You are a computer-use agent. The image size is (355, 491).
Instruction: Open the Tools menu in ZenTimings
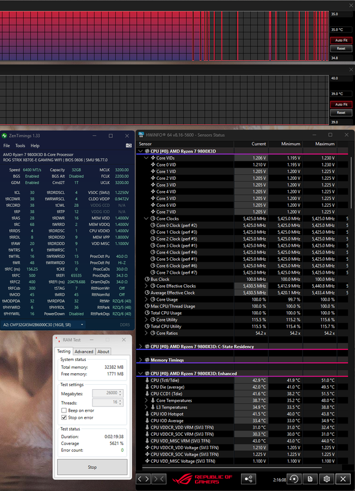pyautogui.click(x=20, y=145)
